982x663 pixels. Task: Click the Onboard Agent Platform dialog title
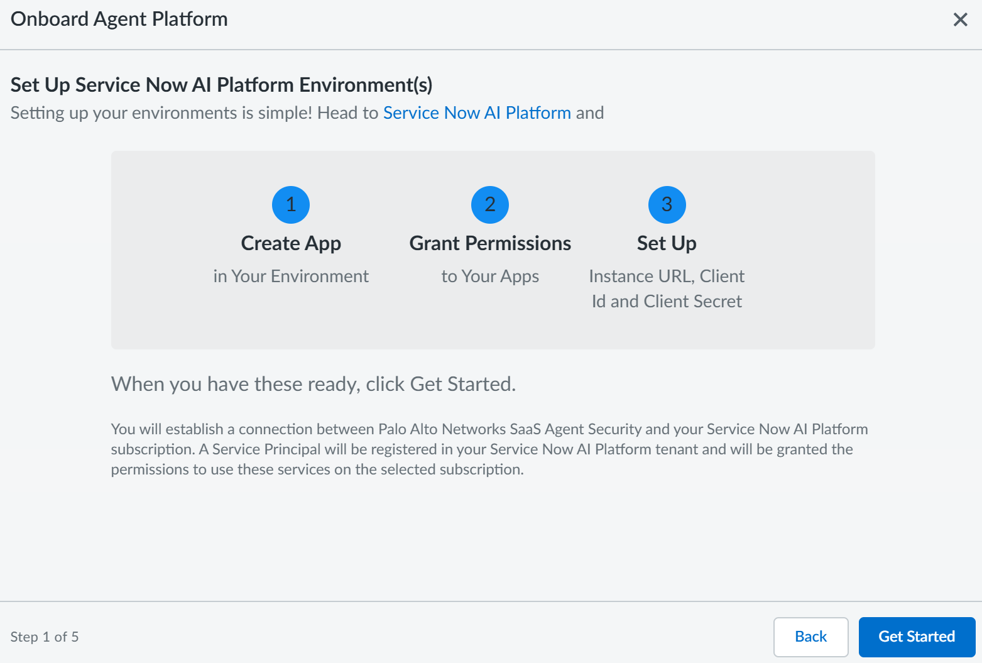(x=119, y=19)
